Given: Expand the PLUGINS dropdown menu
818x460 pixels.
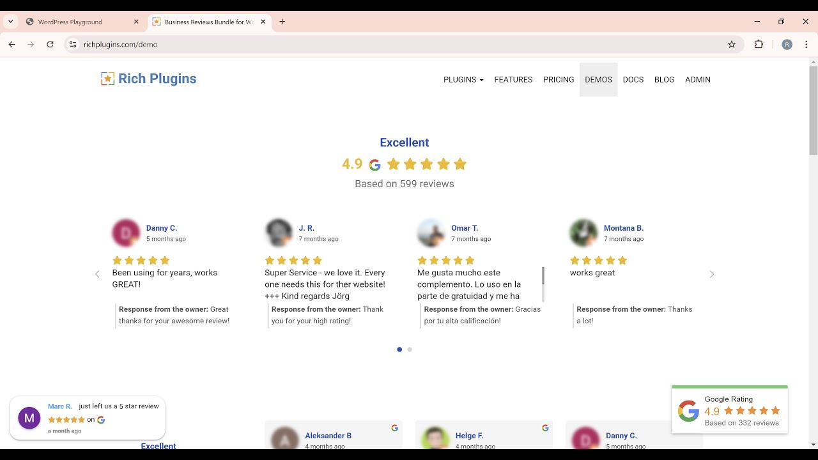Looking at the screenshot, I should pos(463,80).
